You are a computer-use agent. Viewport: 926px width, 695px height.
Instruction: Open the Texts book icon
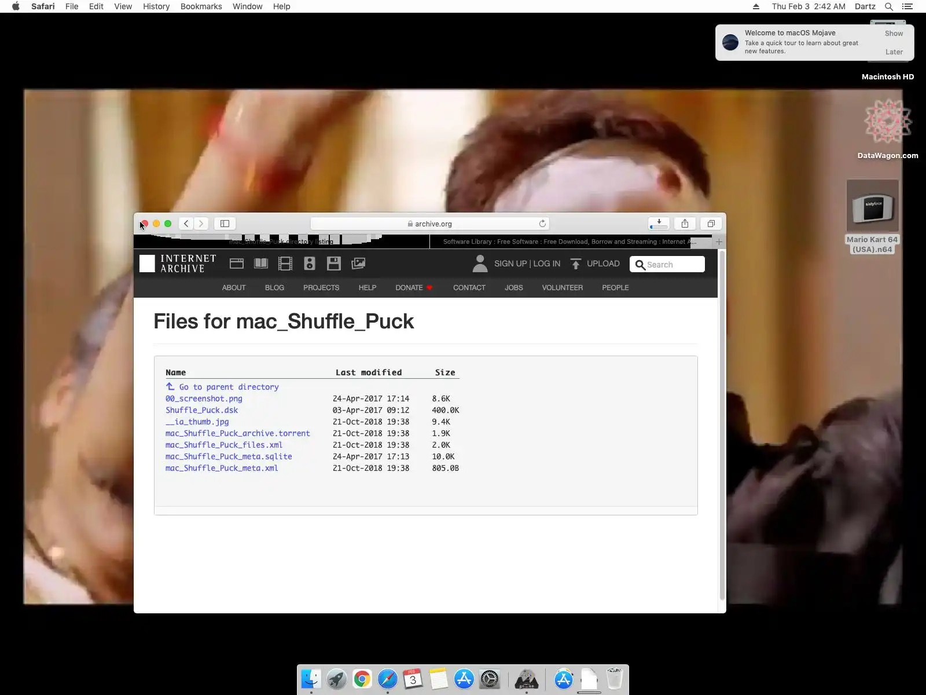pyautogui.click(x=261, y=264)
